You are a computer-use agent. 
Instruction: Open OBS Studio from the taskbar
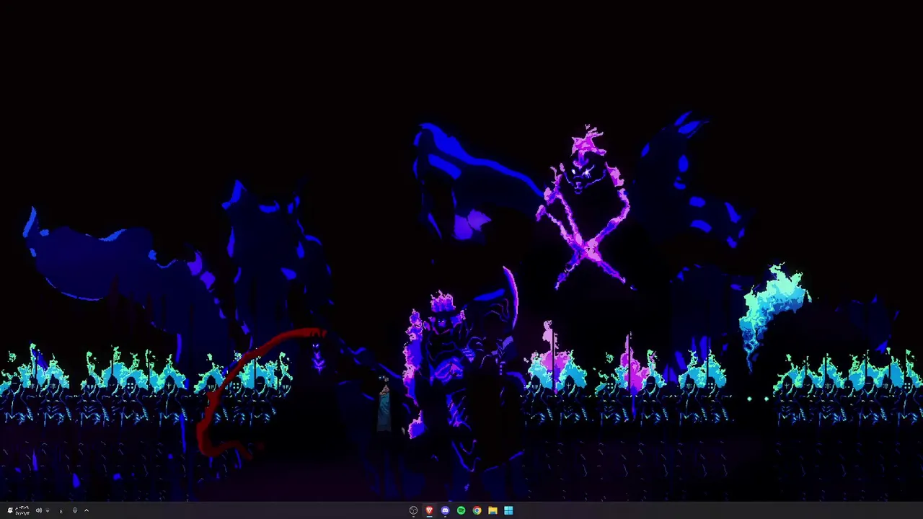pos(413,510)
